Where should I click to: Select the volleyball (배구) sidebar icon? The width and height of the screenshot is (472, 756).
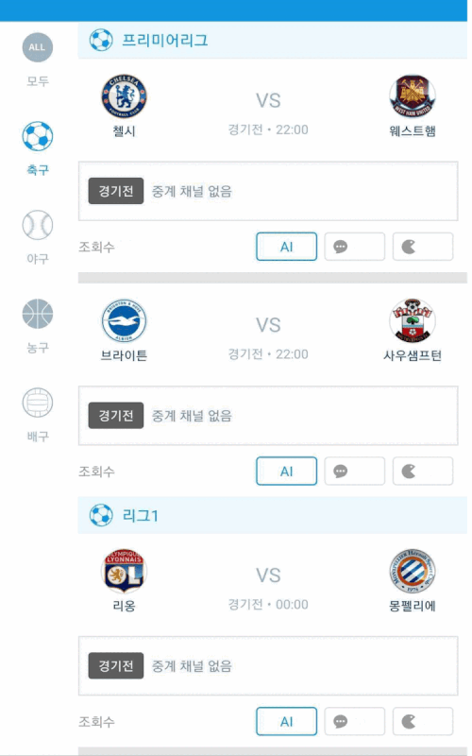pos(37,403)
